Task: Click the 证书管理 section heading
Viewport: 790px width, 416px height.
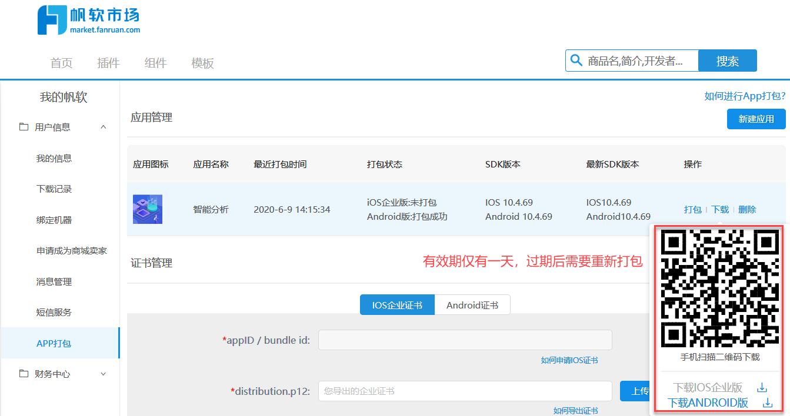Action: [x=152, y=263]
